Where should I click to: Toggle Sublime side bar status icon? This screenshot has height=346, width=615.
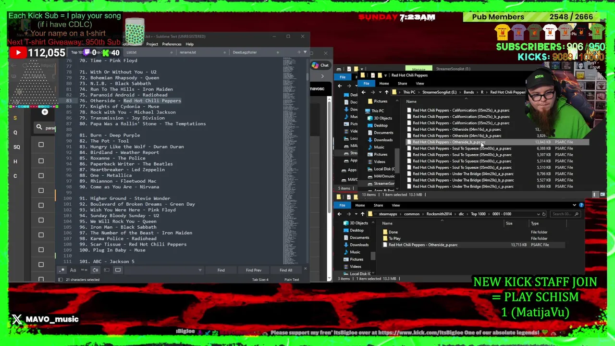coord(61,280)
